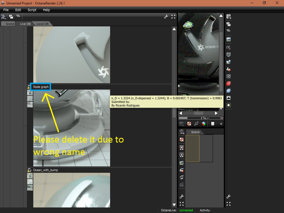The height and width of the screenshot is (213, 284).
Task: Maximize the node graph panel
Action: (x=181, y=204)
